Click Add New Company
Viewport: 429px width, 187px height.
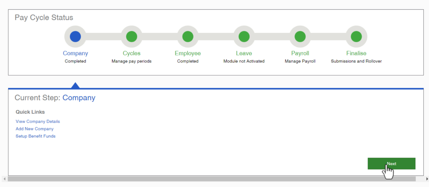34,129
